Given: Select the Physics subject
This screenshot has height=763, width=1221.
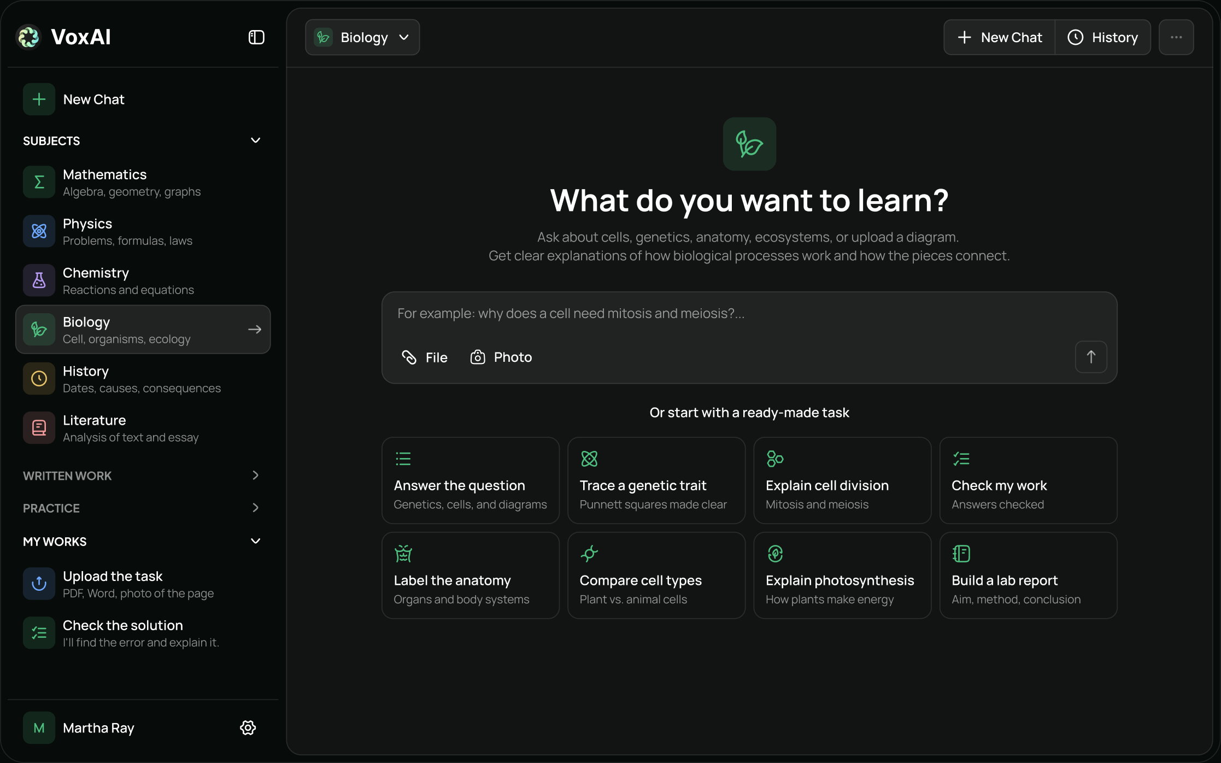Looking at the screenshot, I should tap(143, 231).
